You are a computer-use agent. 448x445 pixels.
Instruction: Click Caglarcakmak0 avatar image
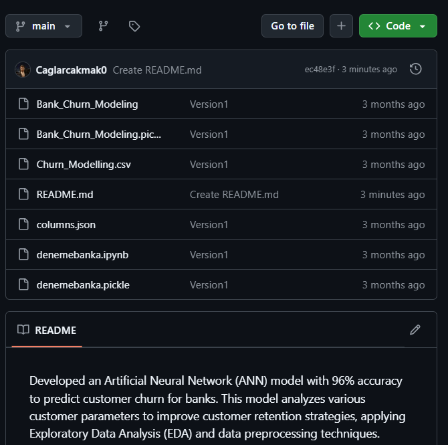coord(23,70)
